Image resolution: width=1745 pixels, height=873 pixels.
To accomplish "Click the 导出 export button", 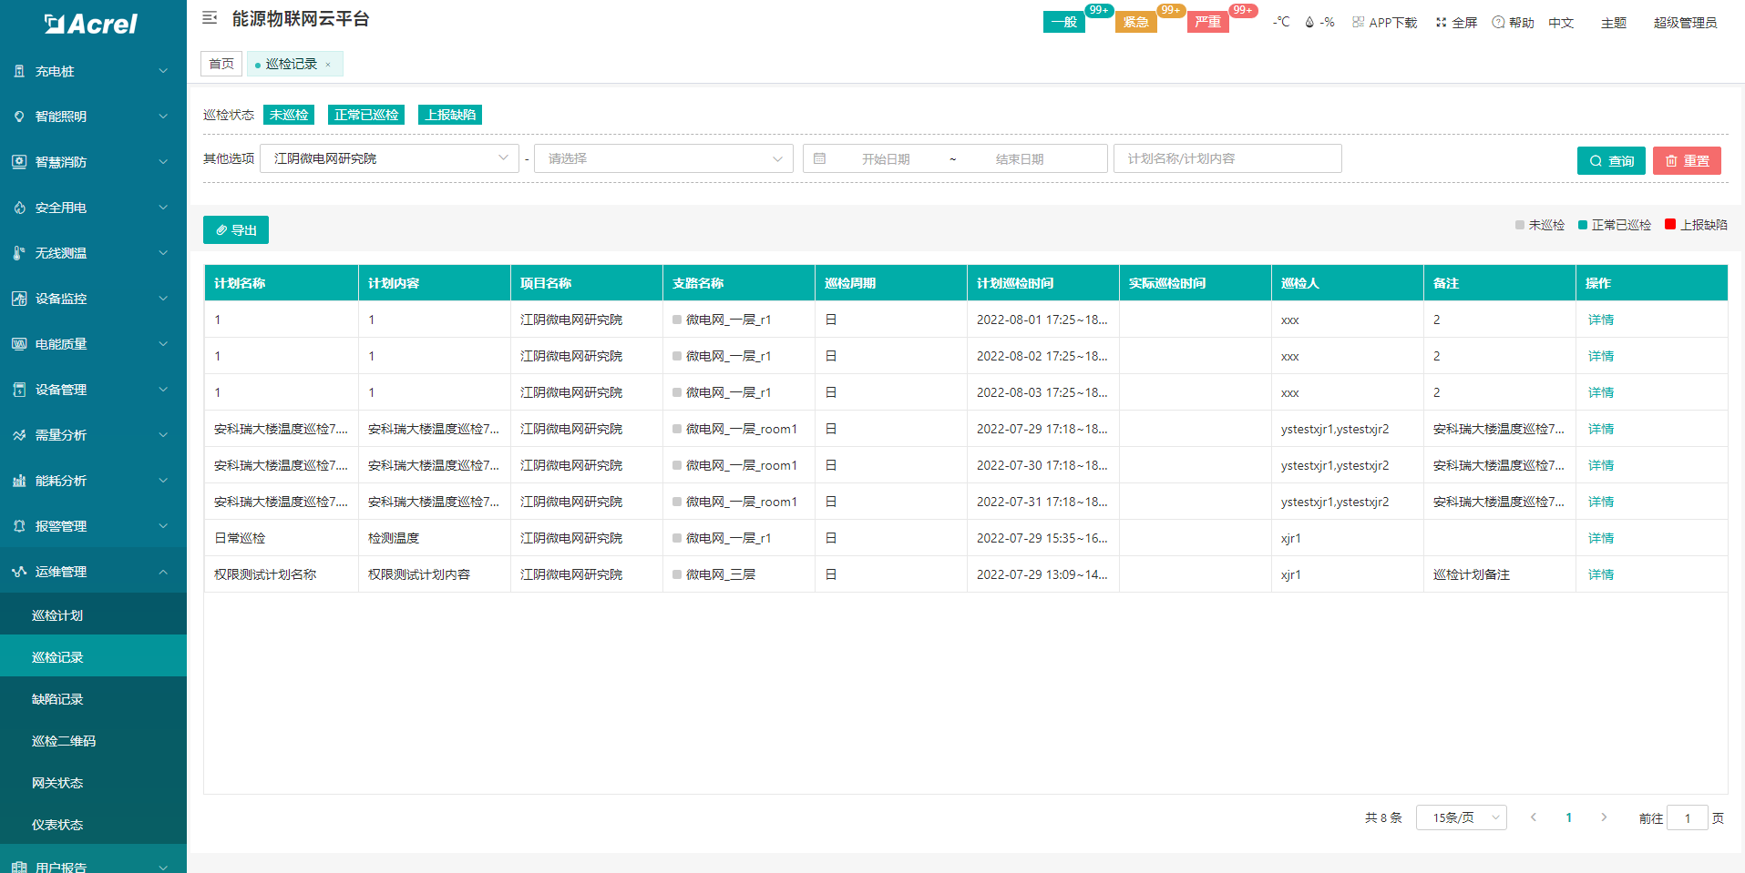I will [236, 230].
